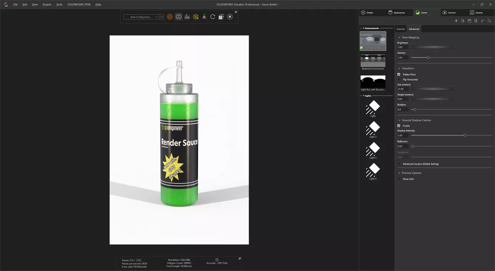This screenshot has width=495, height=271.
Task: Click the import file icon in Scenes panel
Action: pyautogui.click(x=463, y=21)
